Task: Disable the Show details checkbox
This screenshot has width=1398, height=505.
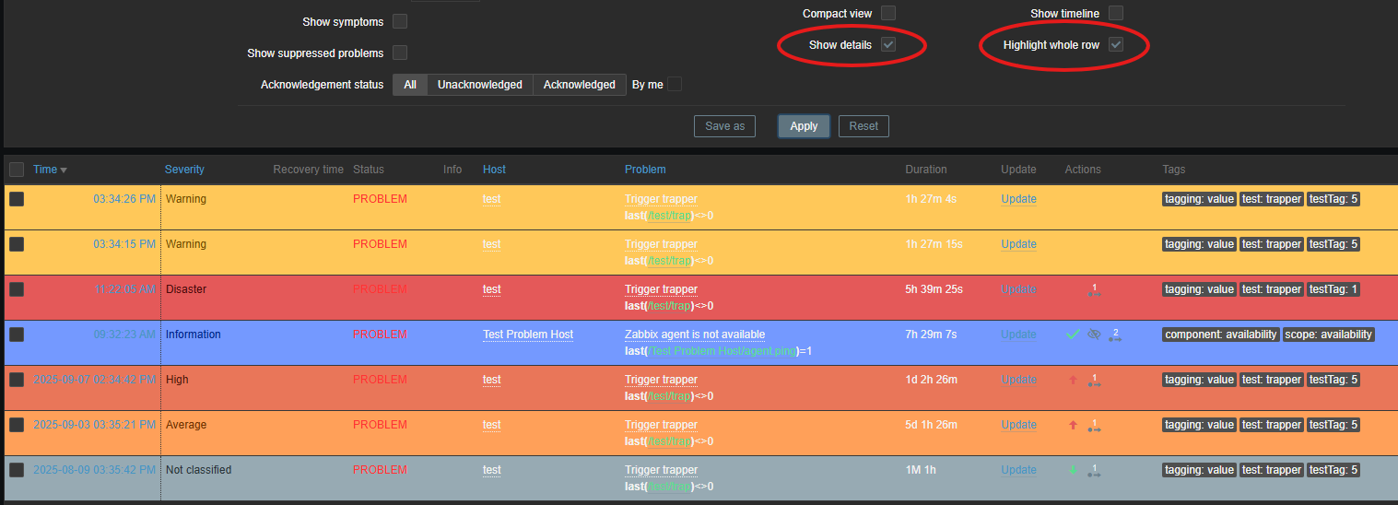Action: pos(888,44)
